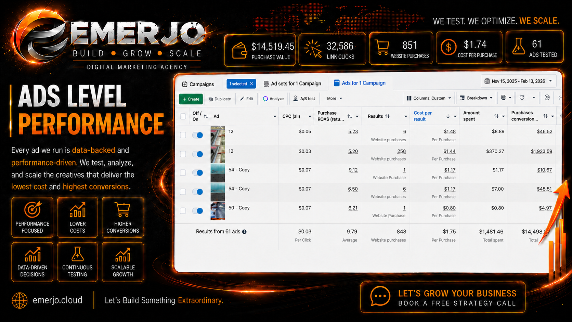Click sort arrows on Purchase ROAS column
The image size is (572, 322).
click(x=350, y=116)
